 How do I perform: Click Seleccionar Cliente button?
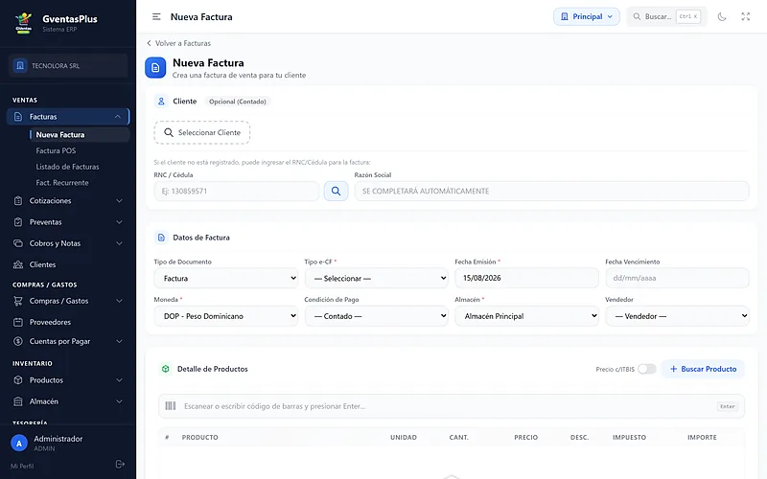click(202, 132)
